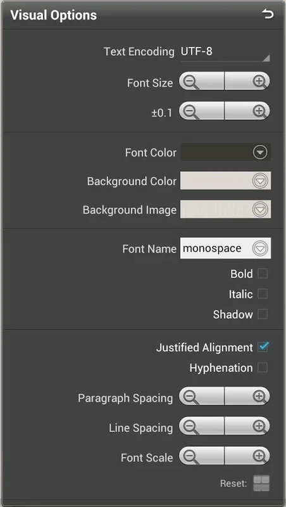Click the back arrow in Visual Options header
286x507 pixels.
(267, 15)
